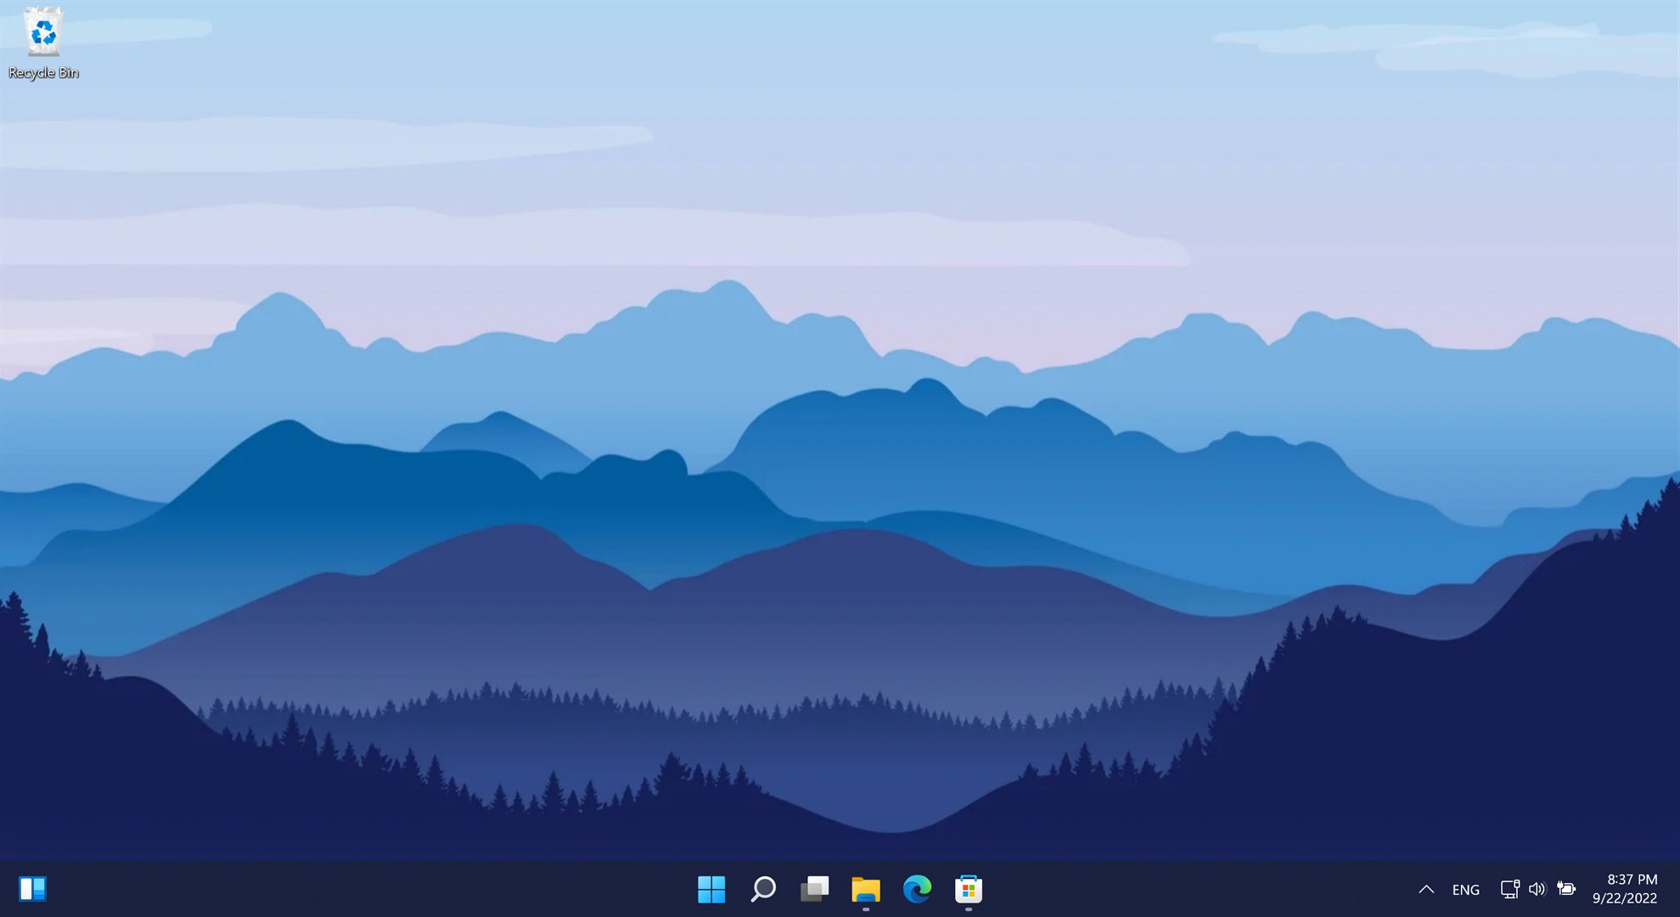
Task: Open the Widgets panel
Action: pos(31,889)
